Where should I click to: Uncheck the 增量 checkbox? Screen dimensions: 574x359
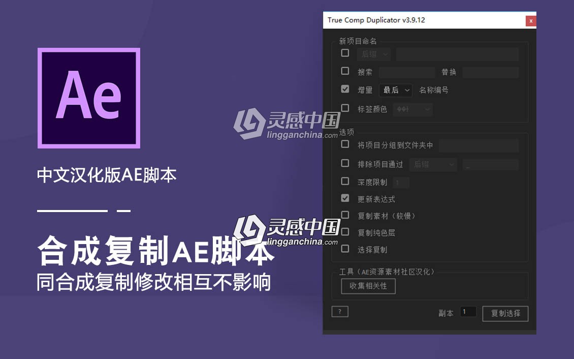(345, 89)
